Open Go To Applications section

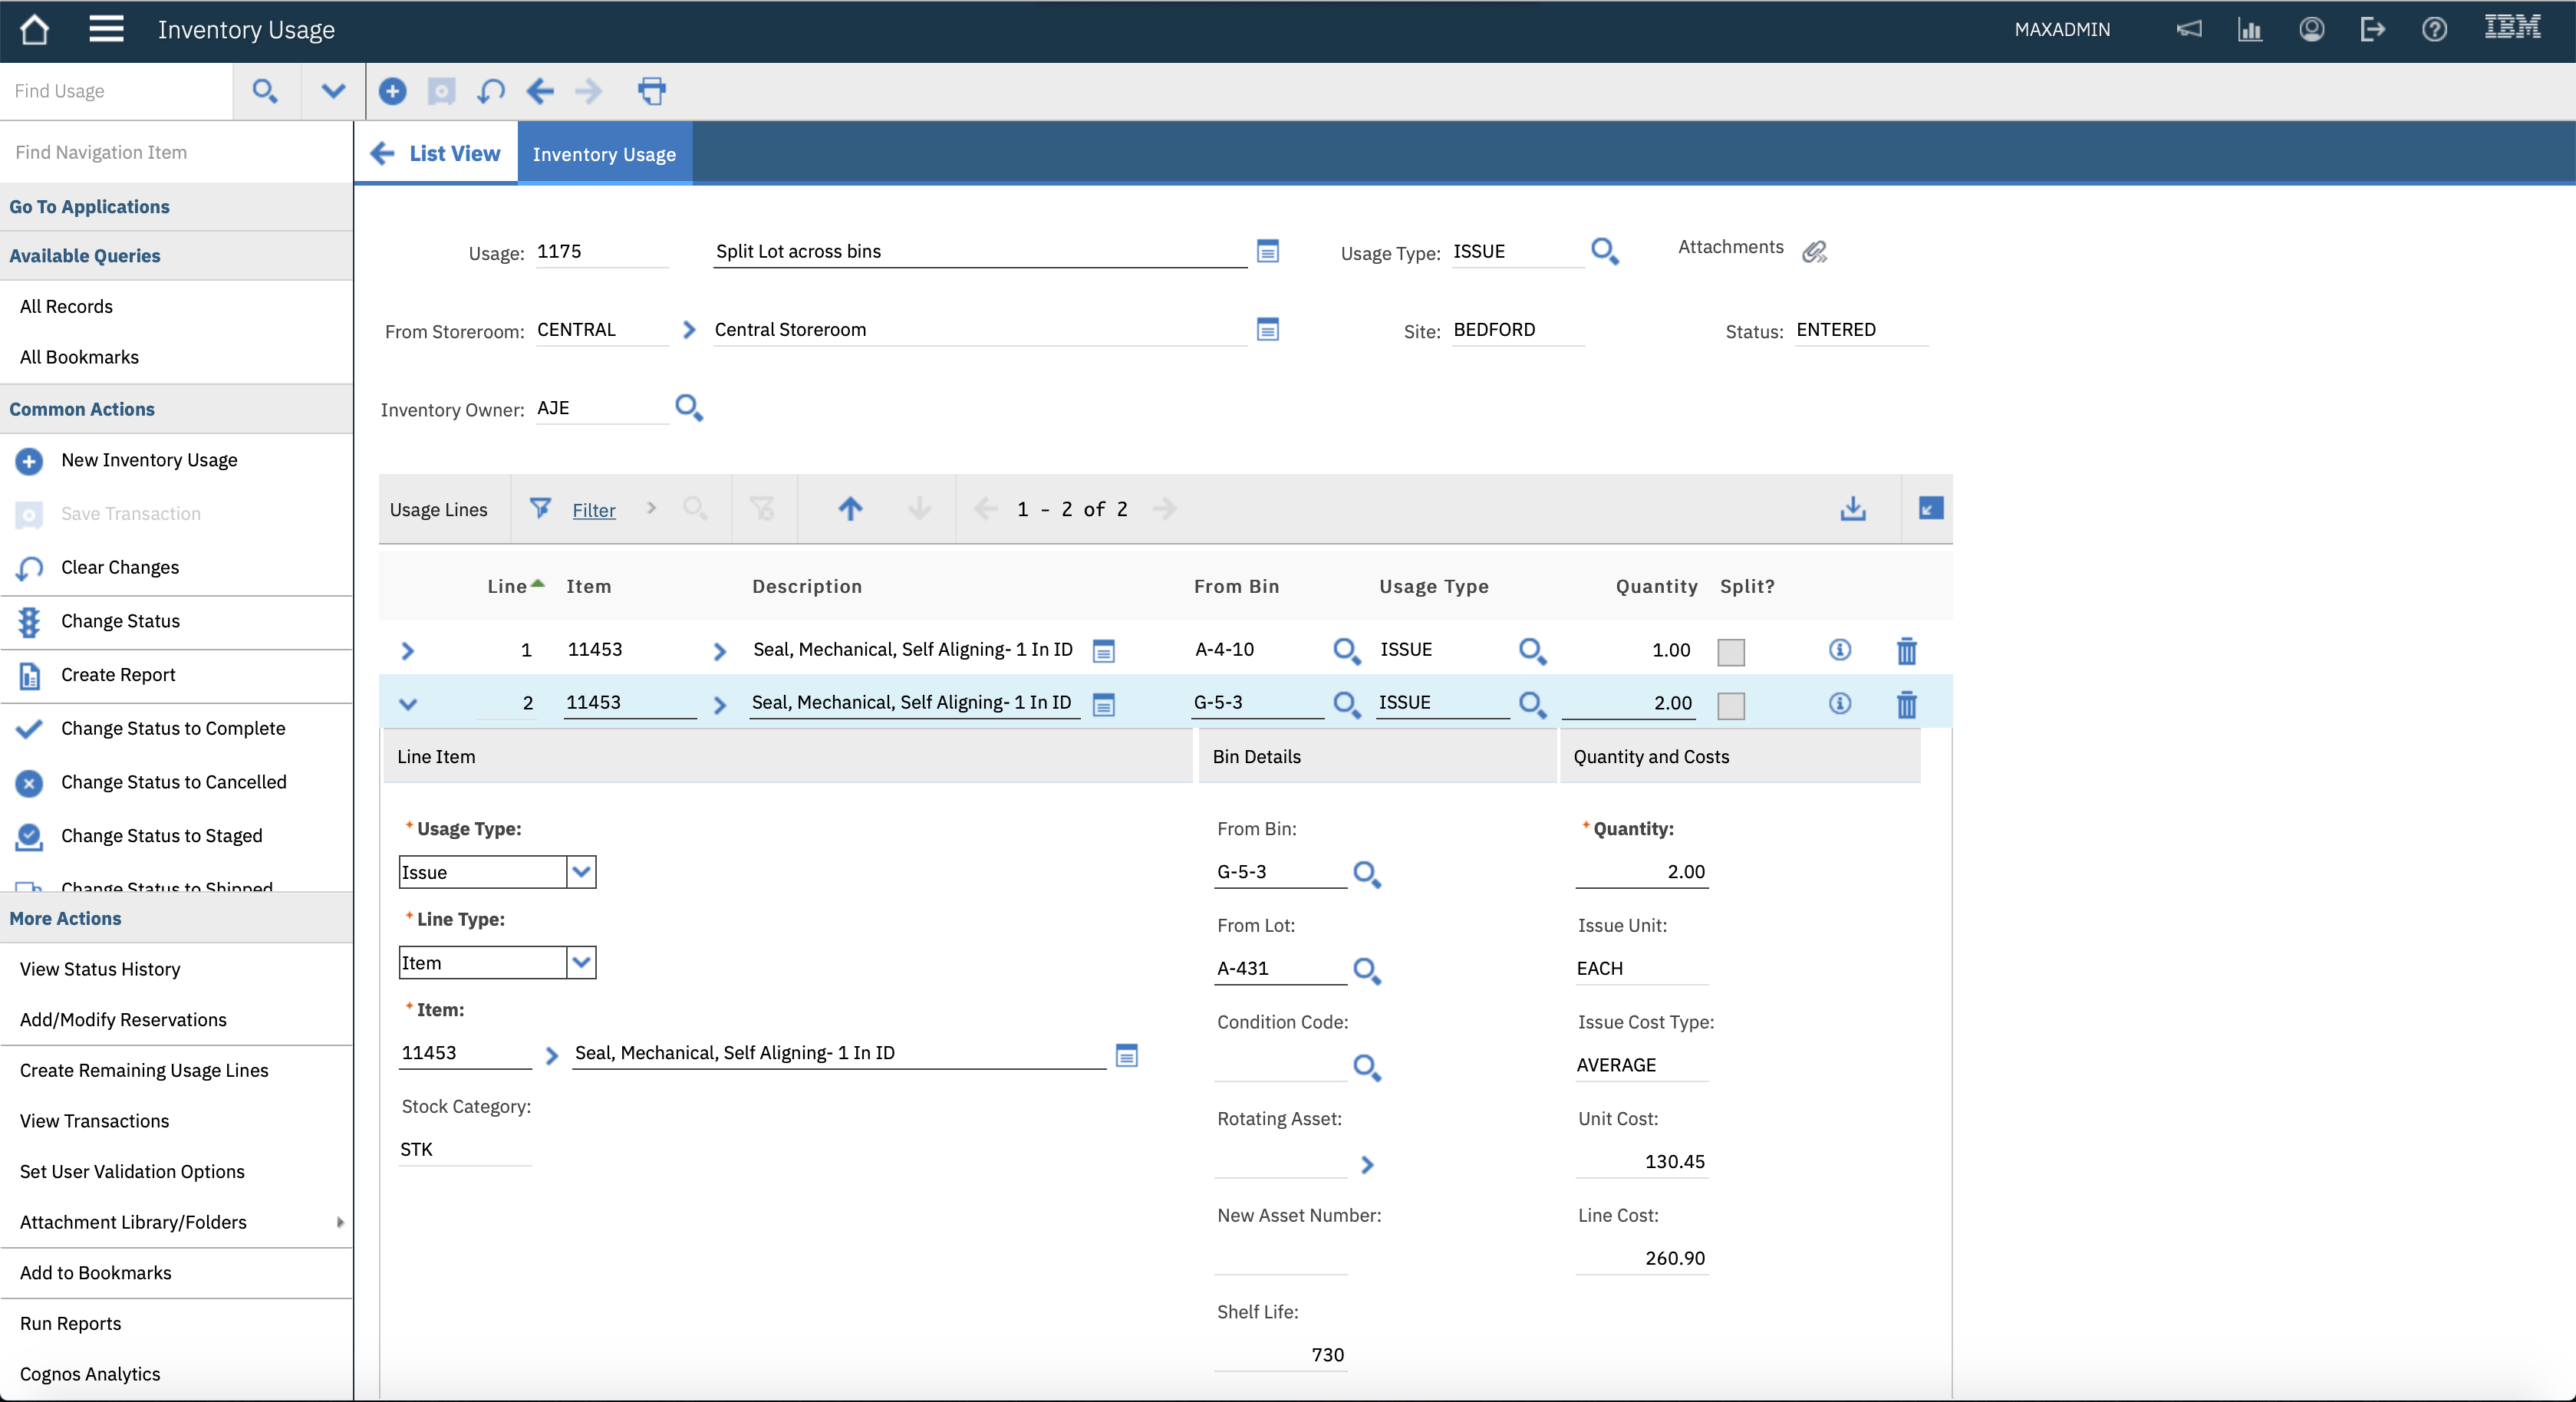point(177,207)
